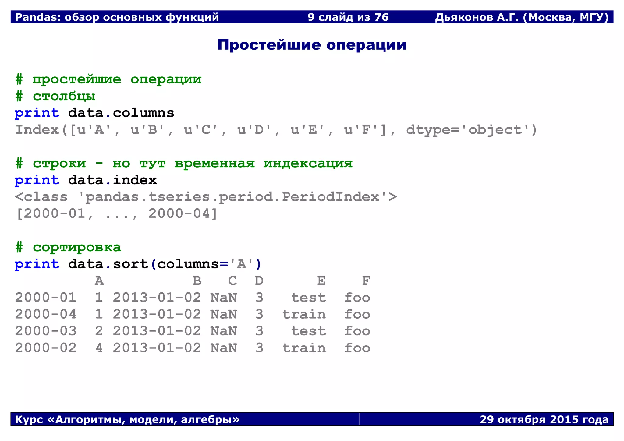Click the slide counter '9 слайд из 76'

coord(348,17)
